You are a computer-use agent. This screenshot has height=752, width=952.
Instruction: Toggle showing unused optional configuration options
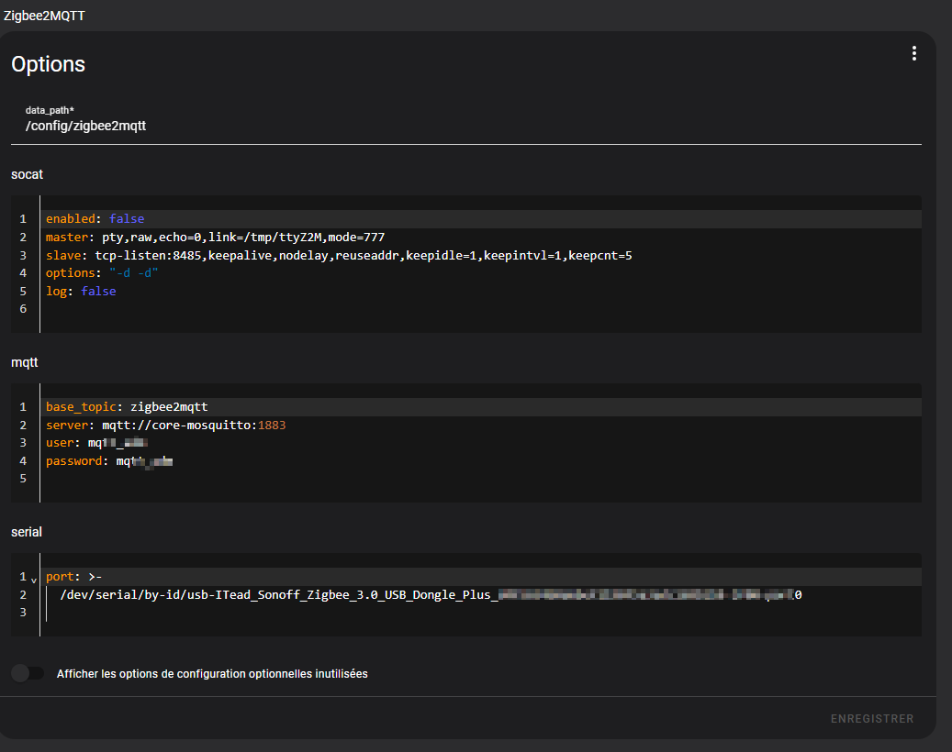(x=28, y=673)
